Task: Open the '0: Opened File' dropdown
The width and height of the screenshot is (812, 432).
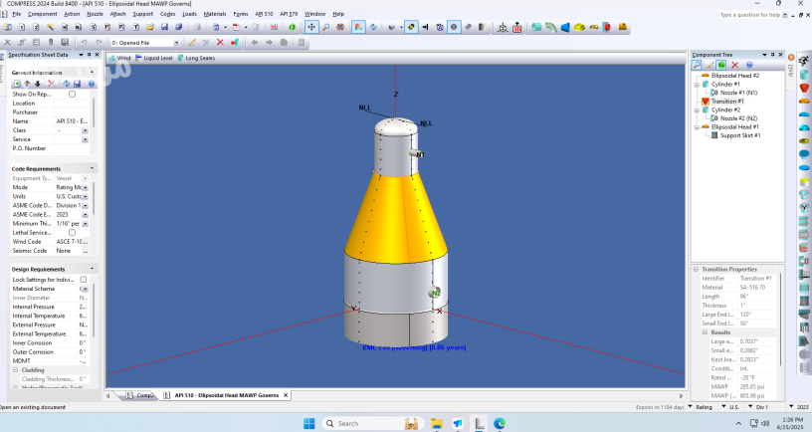Action: [177, 43]
